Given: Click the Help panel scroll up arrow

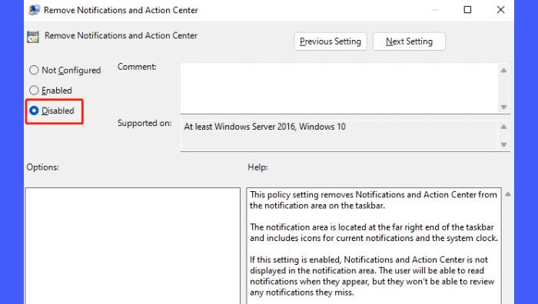Looking at the screenshot, I should pos(508,194).
